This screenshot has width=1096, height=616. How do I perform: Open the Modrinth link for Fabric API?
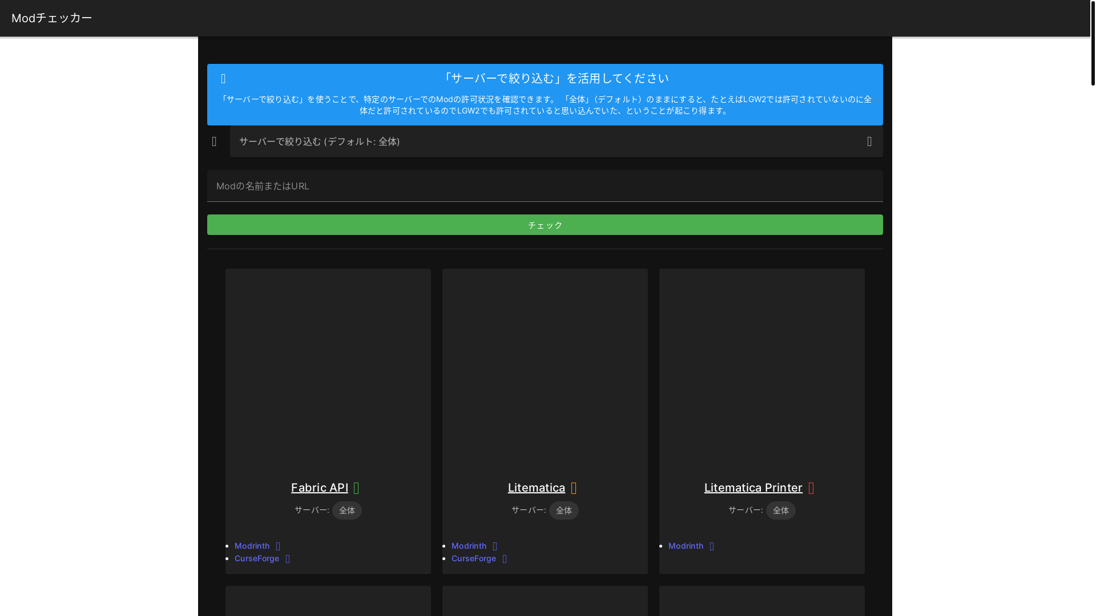pyautogui.click(x=252, y=546)
